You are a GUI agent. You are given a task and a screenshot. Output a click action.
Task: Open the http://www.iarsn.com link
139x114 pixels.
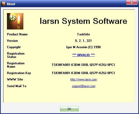click(x=84, y=79)
